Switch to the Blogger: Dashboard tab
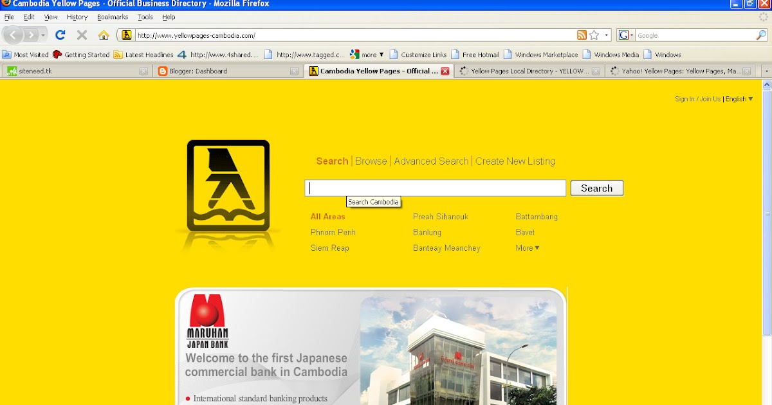This screenshot has height=405, width=772. pos(228,71)
